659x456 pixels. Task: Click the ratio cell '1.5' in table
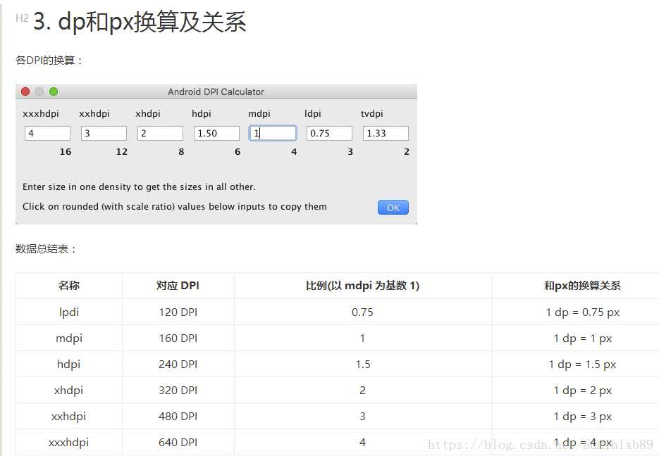(x=363, y=364)
